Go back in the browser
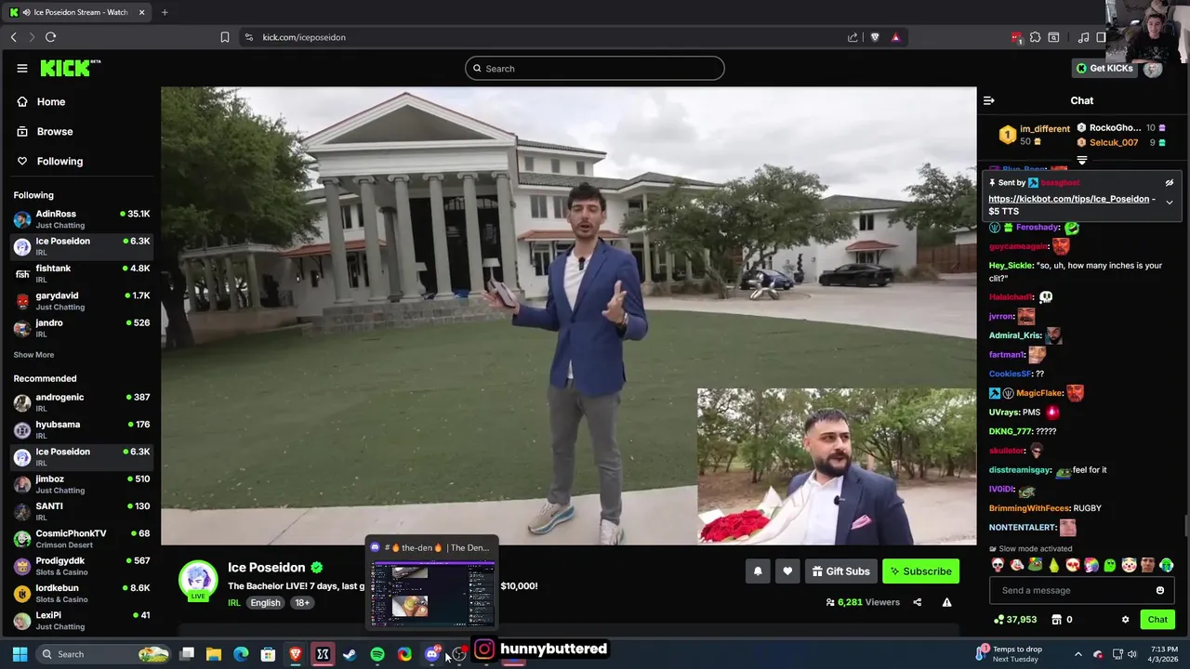The width and height of the screenshot is (1190, 669). [13, 37]
